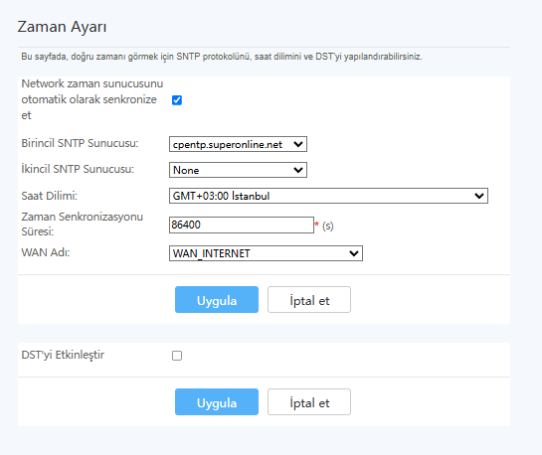Image resolution: width=542 pixels, height=455 pixels.
Task: Click the DST'yi Etkinleştir label
Action: click(63, 355)
